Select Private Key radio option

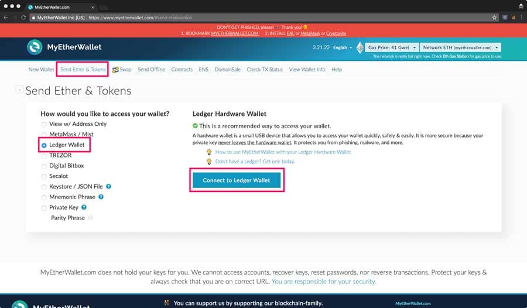pyautogui.click(x=44, y=208)
